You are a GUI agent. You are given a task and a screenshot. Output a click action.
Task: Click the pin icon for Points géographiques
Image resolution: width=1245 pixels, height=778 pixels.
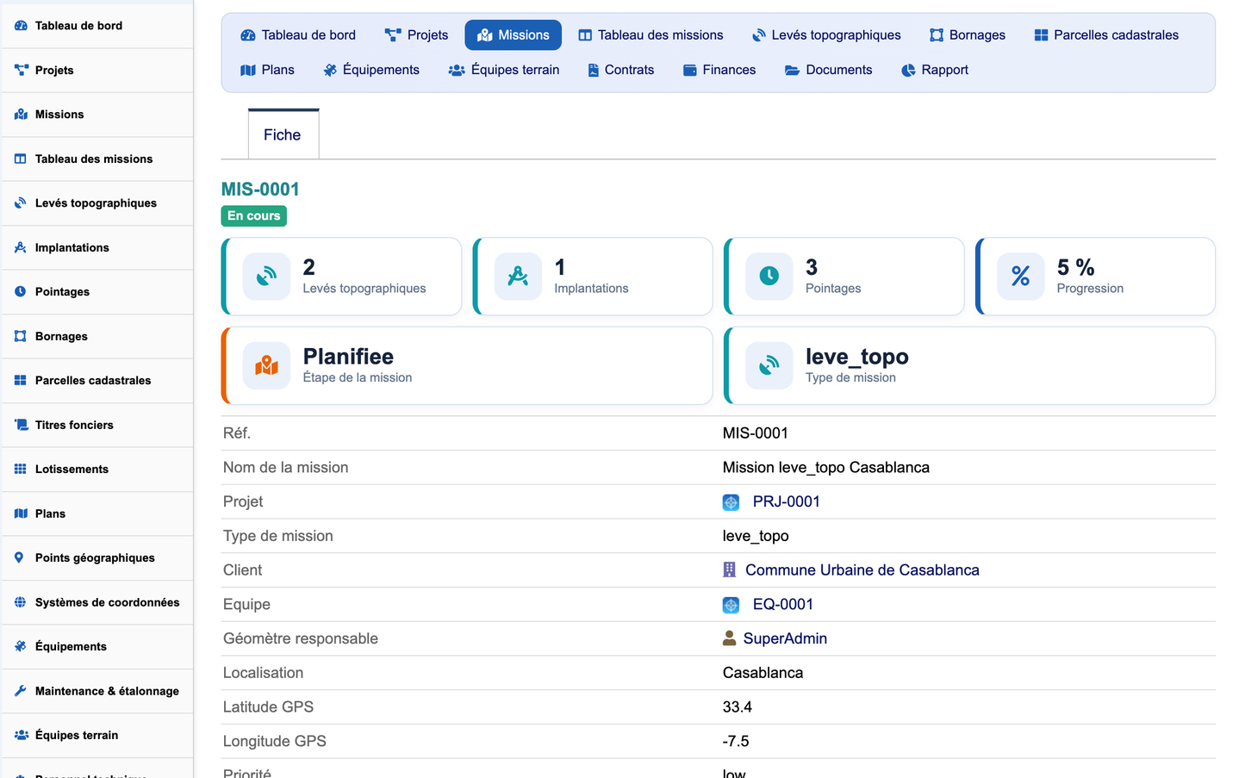(x=20, y=557)
